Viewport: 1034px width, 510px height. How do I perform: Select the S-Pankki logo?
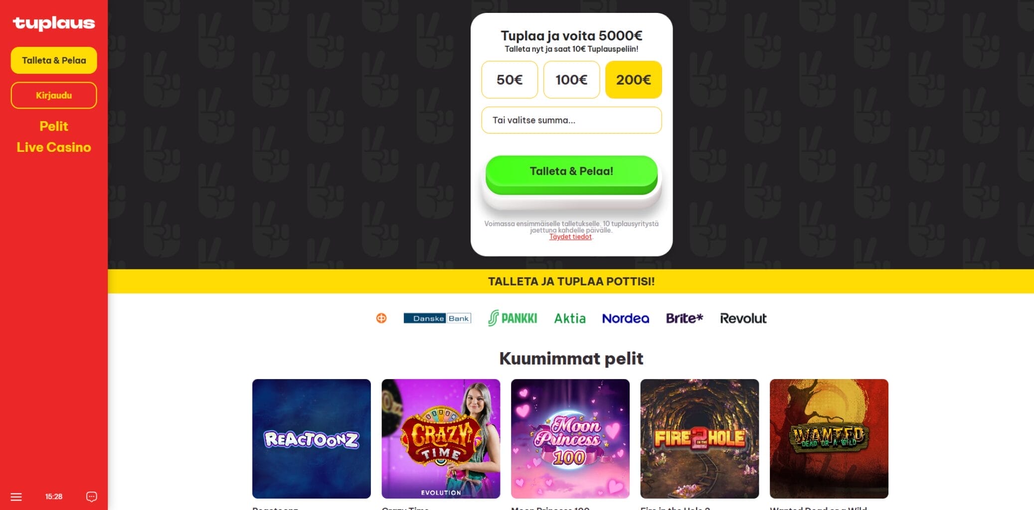click(513, 318)
